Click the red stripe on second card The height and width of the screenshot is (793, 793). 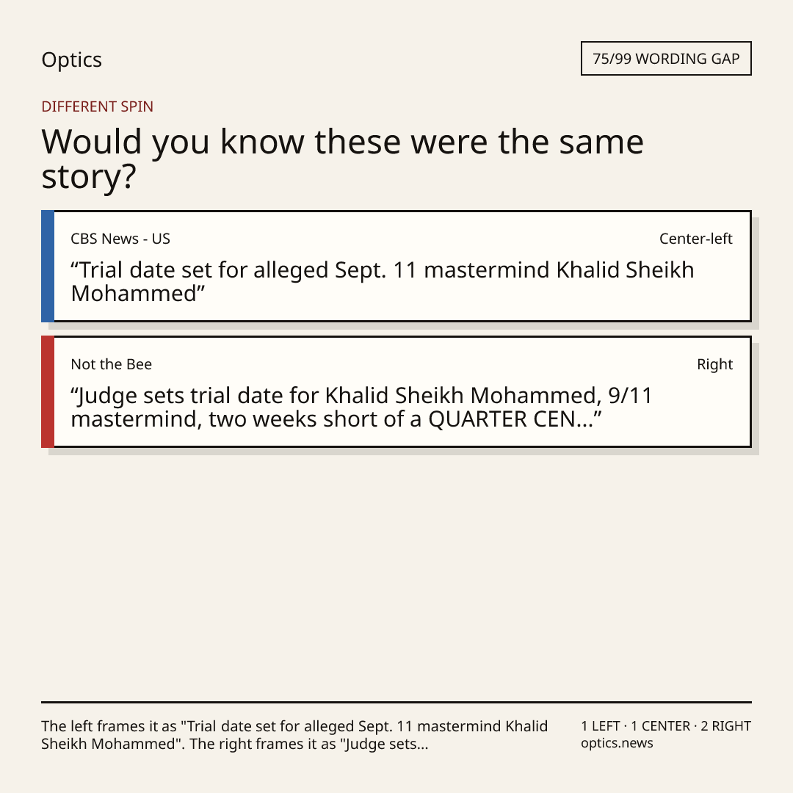click(x=48, y=391)
